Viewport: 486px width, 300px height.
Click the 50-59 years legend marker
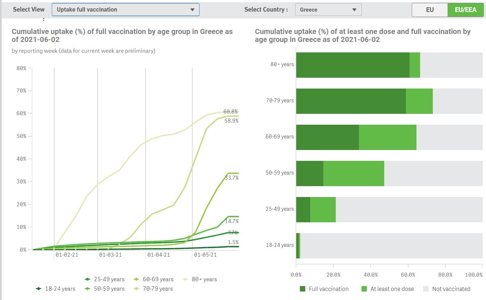pyautogui.click(x=87, y=289)
